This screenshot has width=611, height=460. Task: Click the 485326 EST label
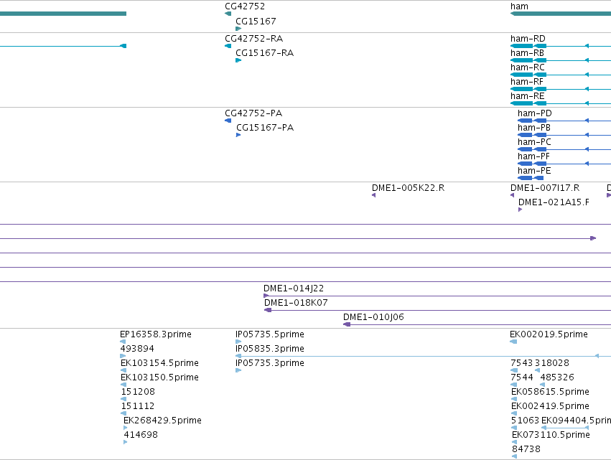point(557,377)
